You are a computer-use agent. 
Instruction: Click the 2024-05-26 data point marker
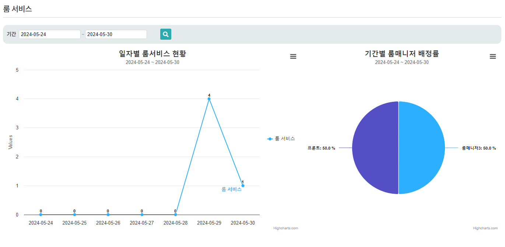[108, 215]
